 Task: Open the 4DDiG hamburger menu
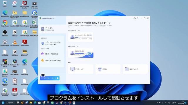point(138,18)
